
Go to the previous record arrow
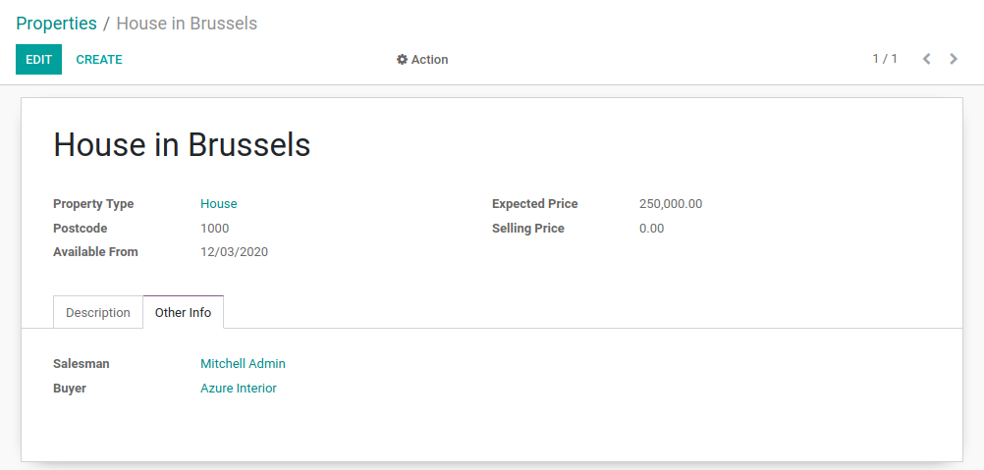926,59
